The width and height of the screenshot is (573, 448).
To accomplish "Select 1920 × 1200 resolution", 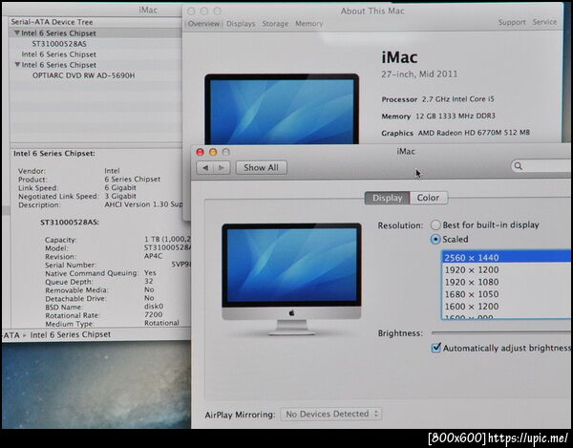I will (x=506, y=270).
